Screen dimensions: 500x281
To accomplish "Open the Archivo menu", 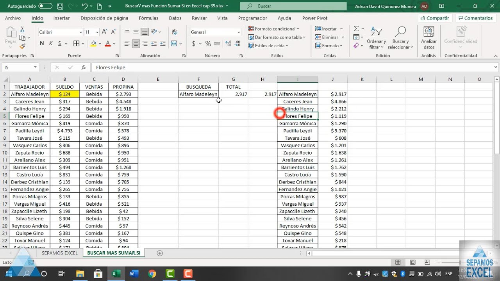I will (13, 18).
